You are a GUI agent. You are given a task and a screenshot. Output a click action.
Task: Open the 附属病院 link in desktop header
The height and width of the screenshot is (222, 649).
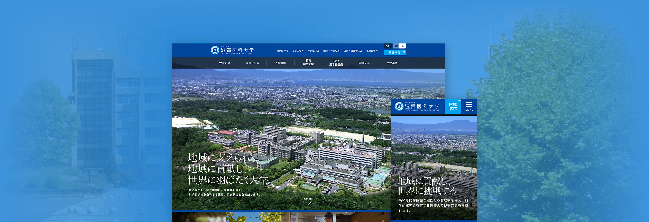[395, 53]
